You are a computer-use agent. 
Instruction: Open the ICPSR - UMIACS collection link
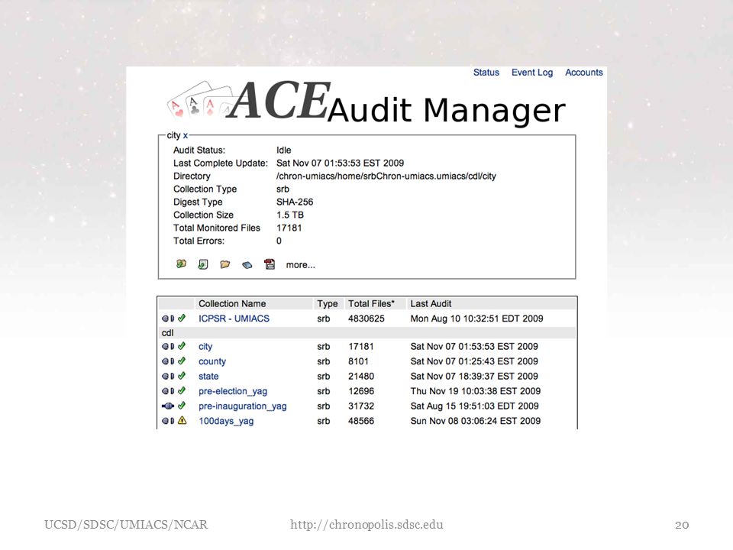pyautogui.click(x=234, y=319)
